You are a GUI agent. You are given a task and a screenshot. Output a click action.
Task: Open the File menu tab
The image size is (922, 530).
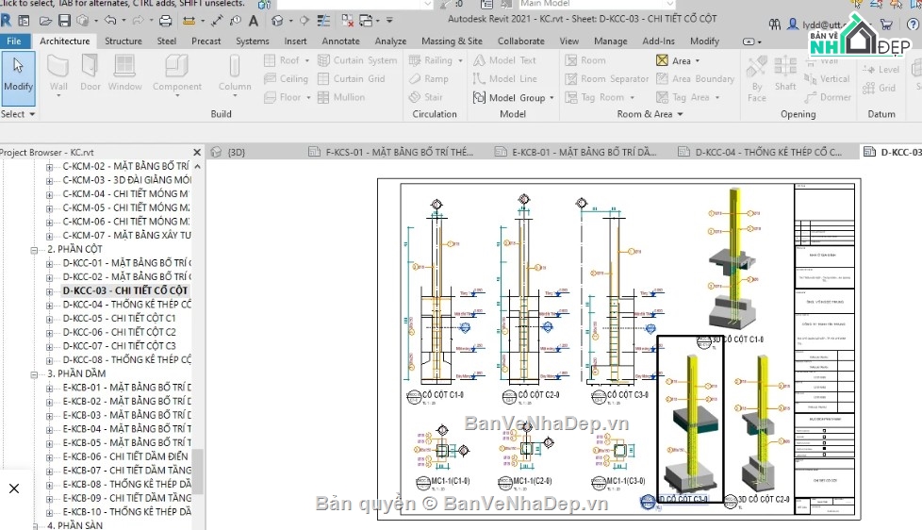[x=14, y=41]
